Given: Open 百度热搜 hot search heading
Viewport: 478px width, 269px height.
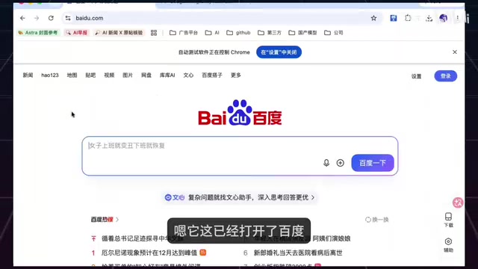Looking at the screenshot, I should 105,220.
